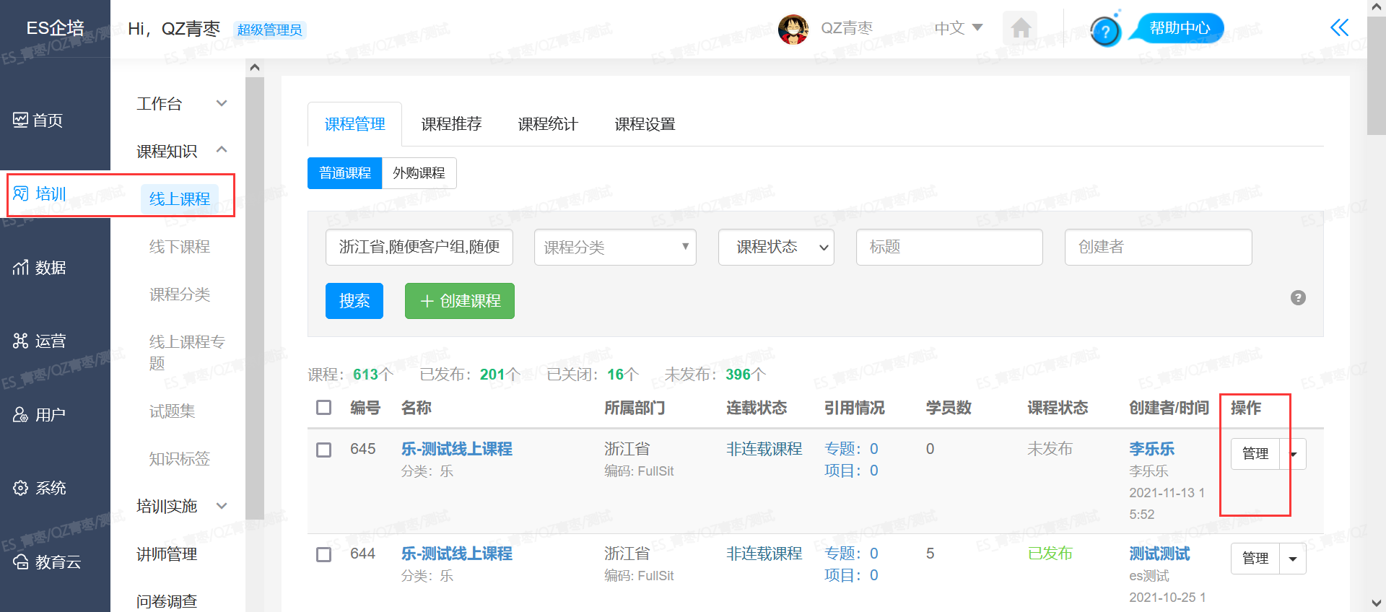Open 数据 section in left sidebar
Image resolution: width=1386 pixels, height=612 pixels.
40,268
